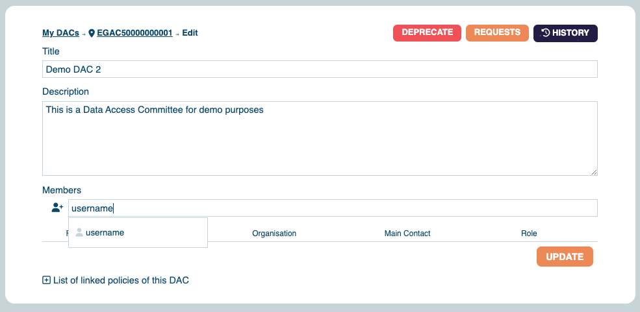
Task: Open the REQUESTS page
Action: click(497, 32)
